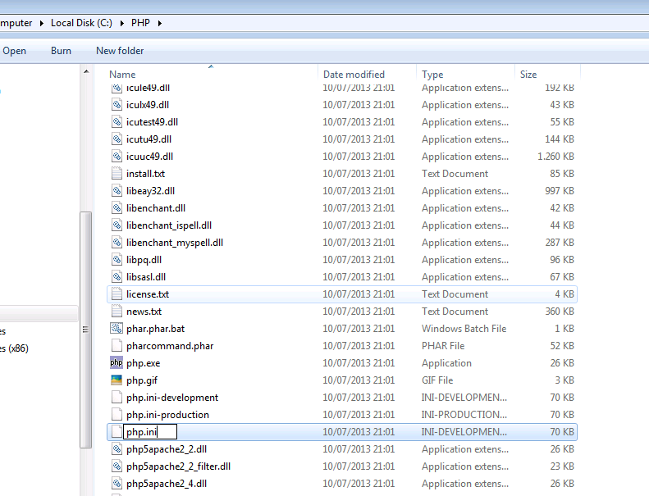649x496 pixels.
Task: Click the PHP breadcrumb segment
Action: click(x=140, y=23)
